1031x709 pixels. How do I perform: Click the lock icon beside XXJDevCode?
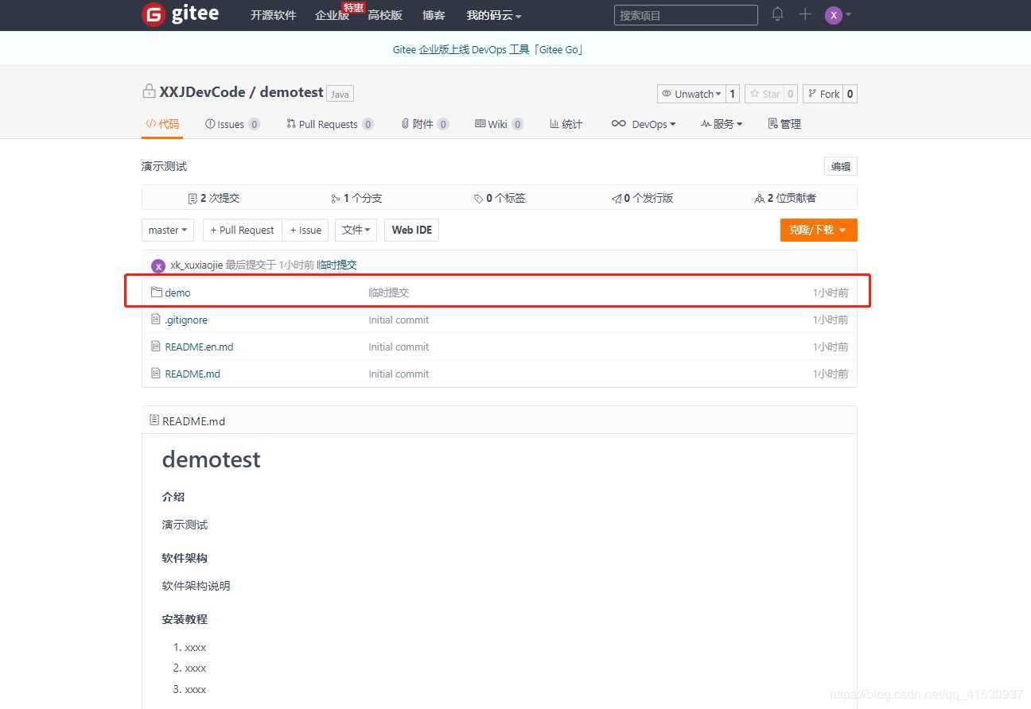(x=149, y=91)
